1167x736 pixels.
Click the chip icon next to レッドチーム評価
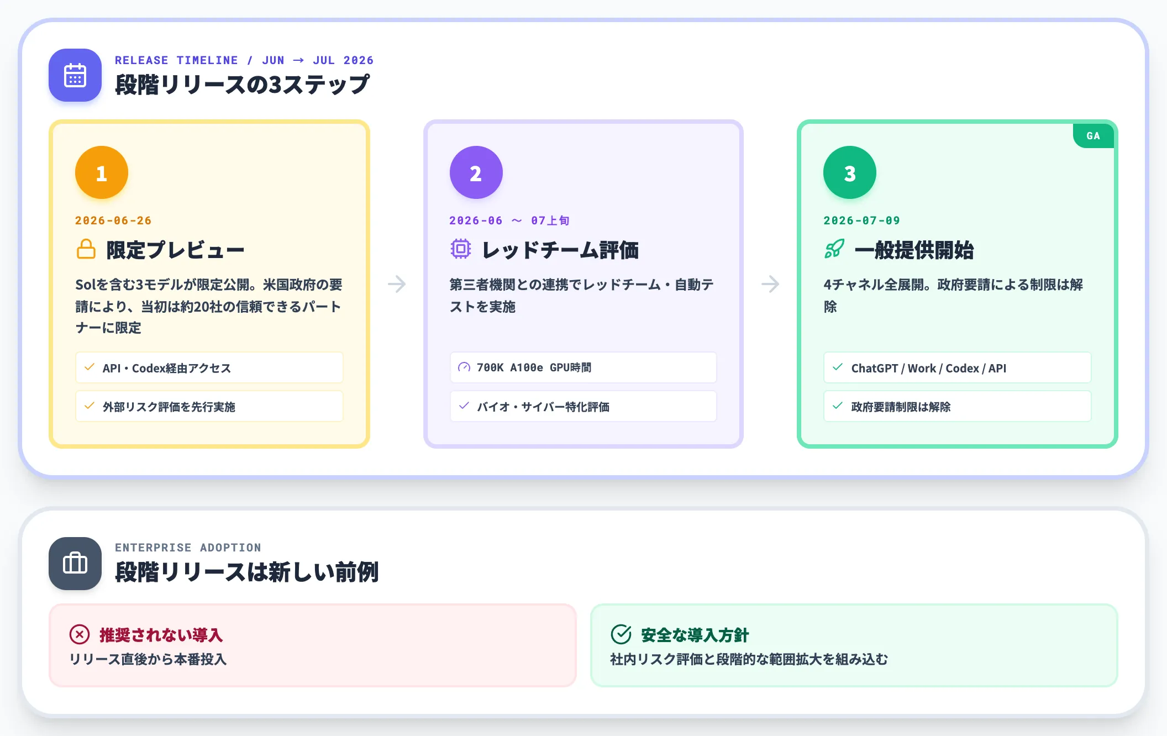click(460, 249)
